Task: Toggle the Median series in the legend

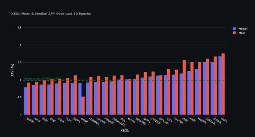Action: click(240, 29)
